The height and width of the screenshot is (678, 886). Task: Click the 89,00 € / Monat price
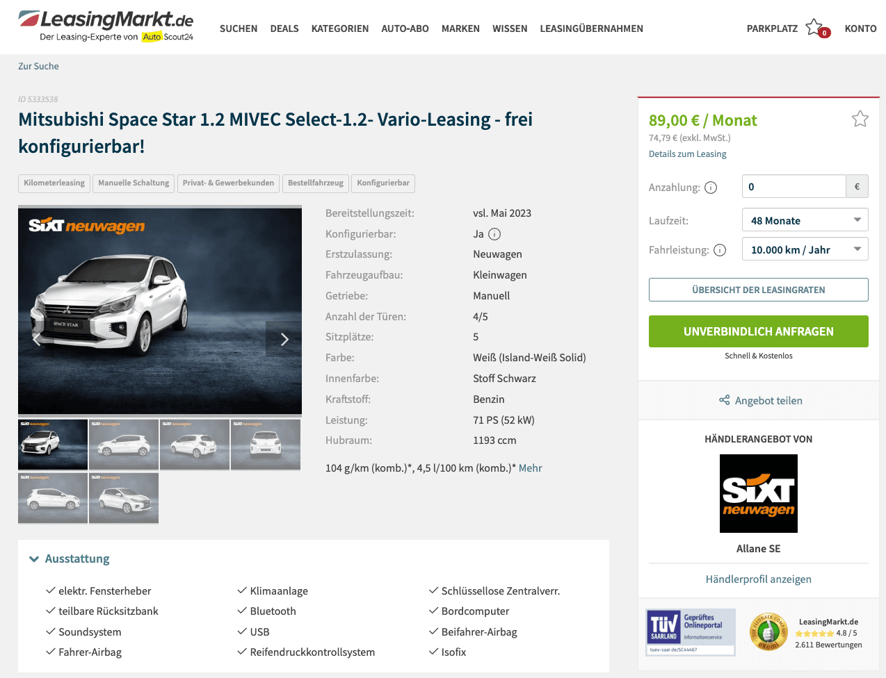pyautogui.click(x=702, y=120)
